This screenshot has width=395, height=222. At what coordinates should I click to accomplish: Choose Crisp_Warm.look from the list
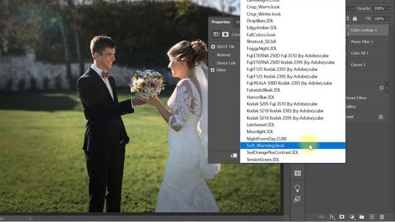point(293,7)
